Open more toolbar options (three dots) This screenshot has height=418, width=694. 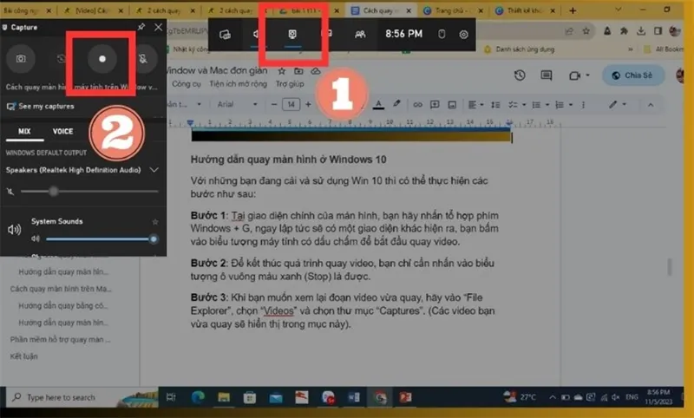[583, 105]
